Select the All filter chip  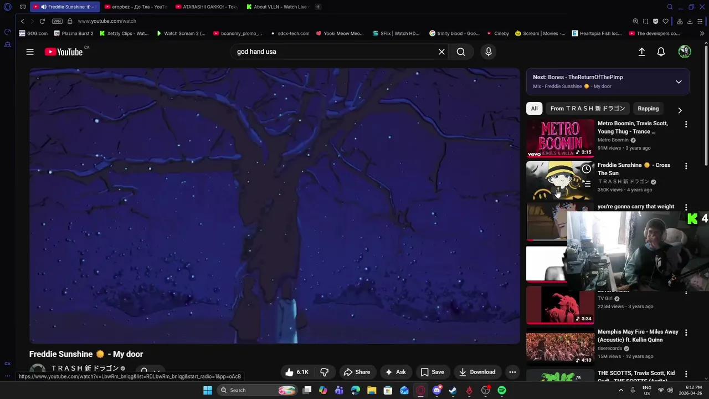[534, 109]
